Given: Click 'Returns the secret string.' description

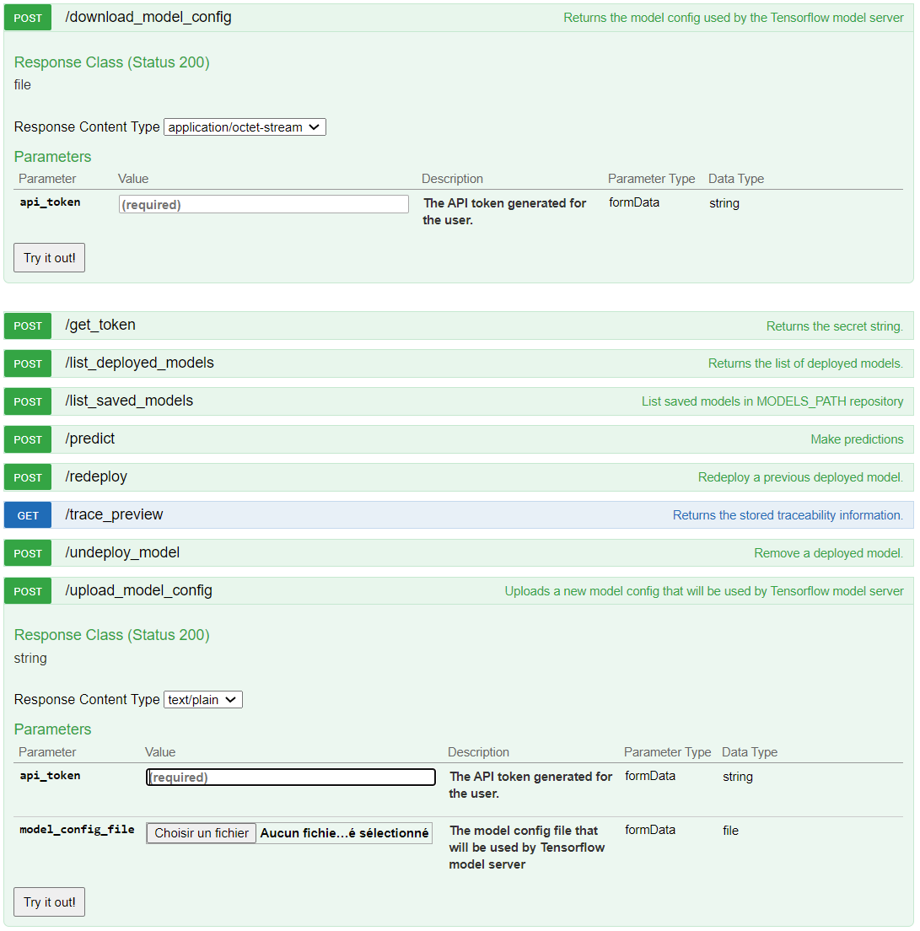Looking at the screenshot, I should tap(835, 326).
